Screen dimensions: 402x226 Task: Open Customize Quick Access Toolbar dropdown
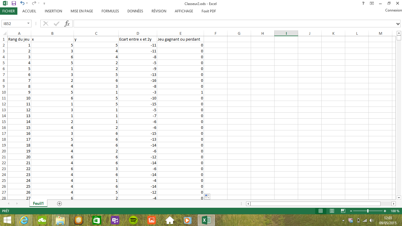coord(44,4)
